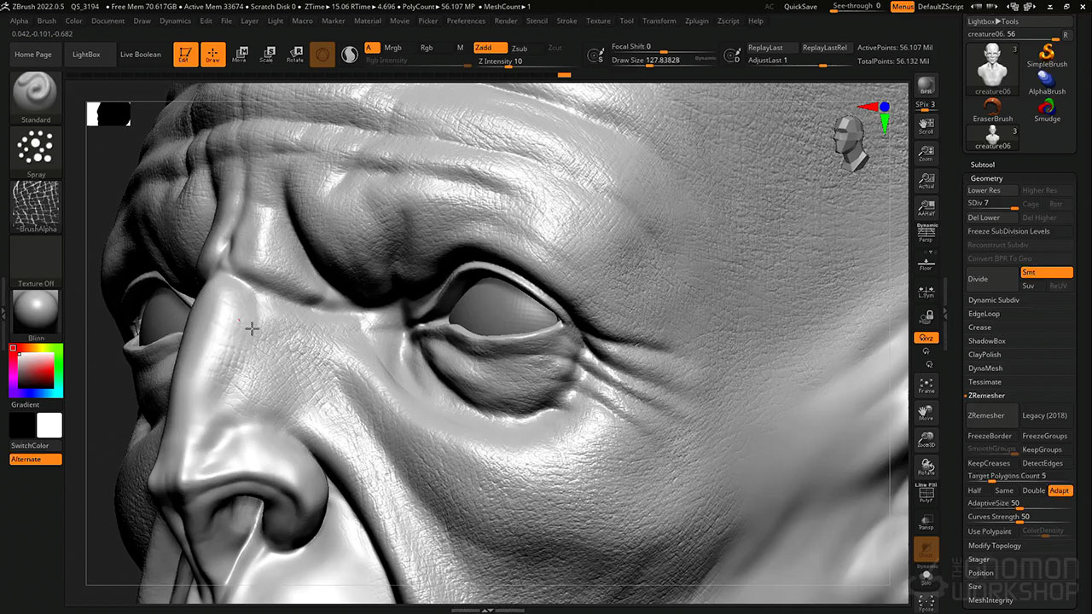Pick the Spray stroke type icon

(x=36, y=148)
